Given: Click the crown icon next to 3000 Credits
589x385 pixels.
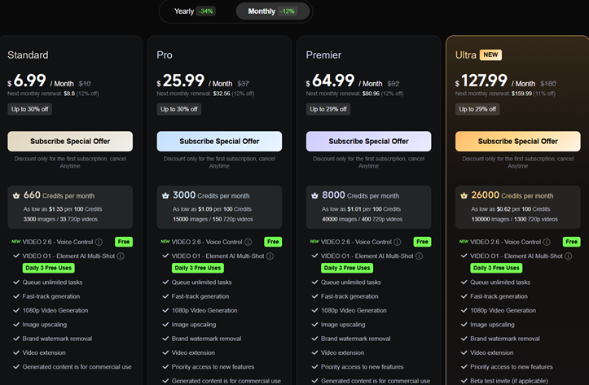Looking at the screenshot, I should click(166, 195).
